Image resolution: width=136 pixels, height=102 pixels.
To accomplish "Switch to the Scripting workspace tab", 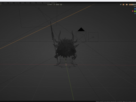I will (x=53, y=3).
